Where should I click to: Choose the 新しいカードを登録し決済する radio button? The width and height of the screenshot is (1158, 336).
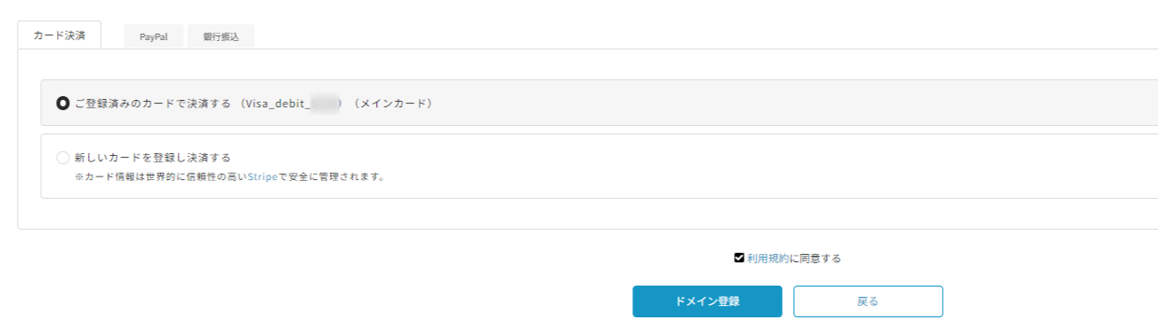[63, 158]
